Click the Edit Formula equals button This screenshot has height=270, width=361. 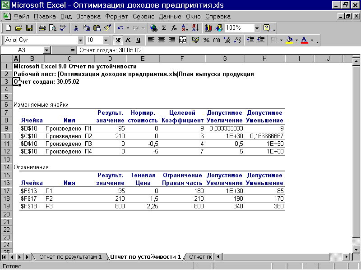coord(73,50)
